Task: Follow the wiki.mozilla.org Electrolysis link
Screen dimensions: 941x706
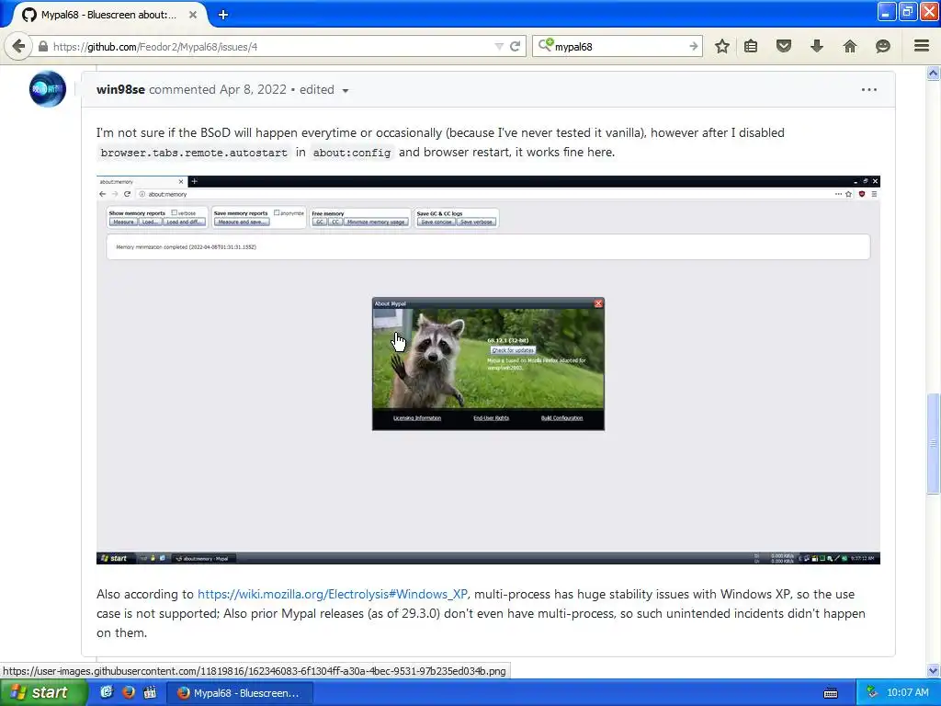Action: [x=333, y=594]
